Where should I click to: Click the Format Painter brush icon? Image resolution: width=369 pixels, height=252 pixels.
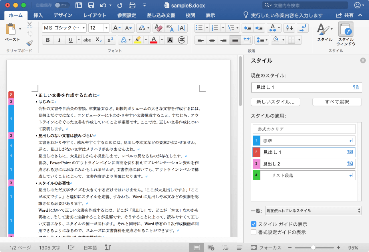(x=30, y=43)
